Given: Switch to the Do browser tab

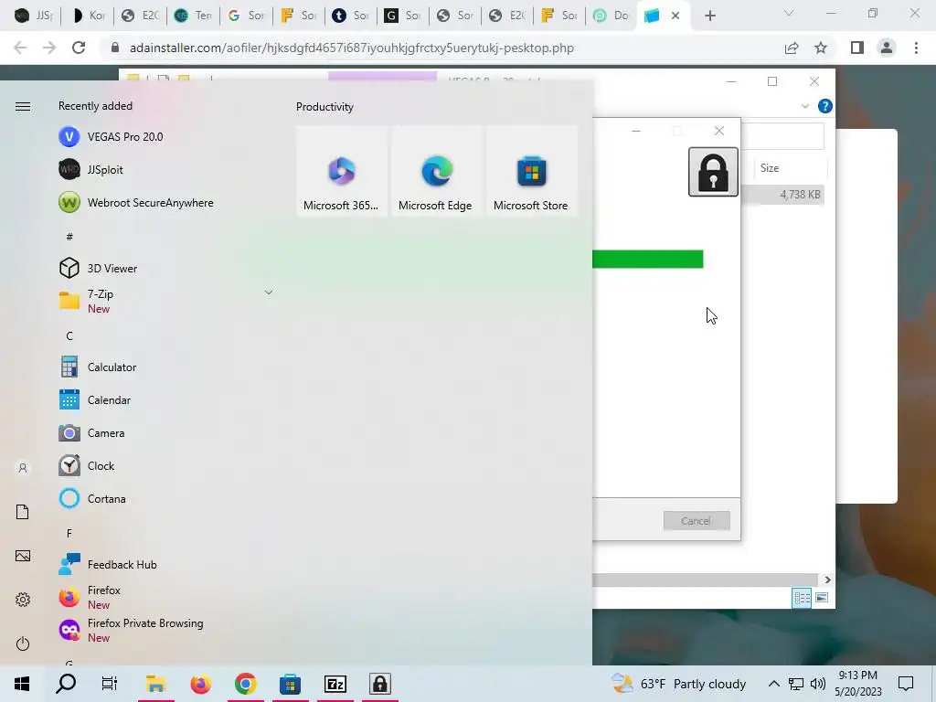Looking at the screenshot, I should (x=611, y=16).
